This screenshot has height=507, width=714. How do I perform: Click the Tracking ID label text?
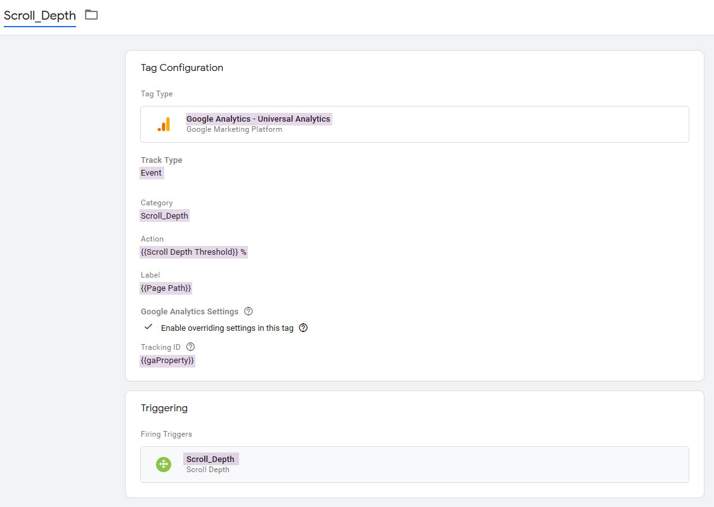[160, 347]
